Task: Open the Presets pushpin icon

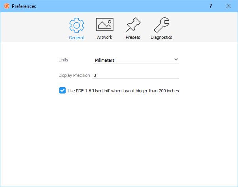Action: click(x=133, y=25)
